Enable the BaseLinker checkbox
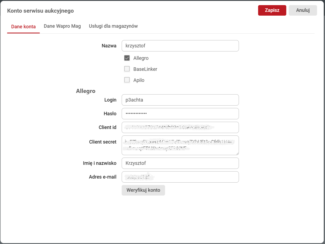This screenshot has width=325, height=244. pyautogui.click(x=127, y=69)
